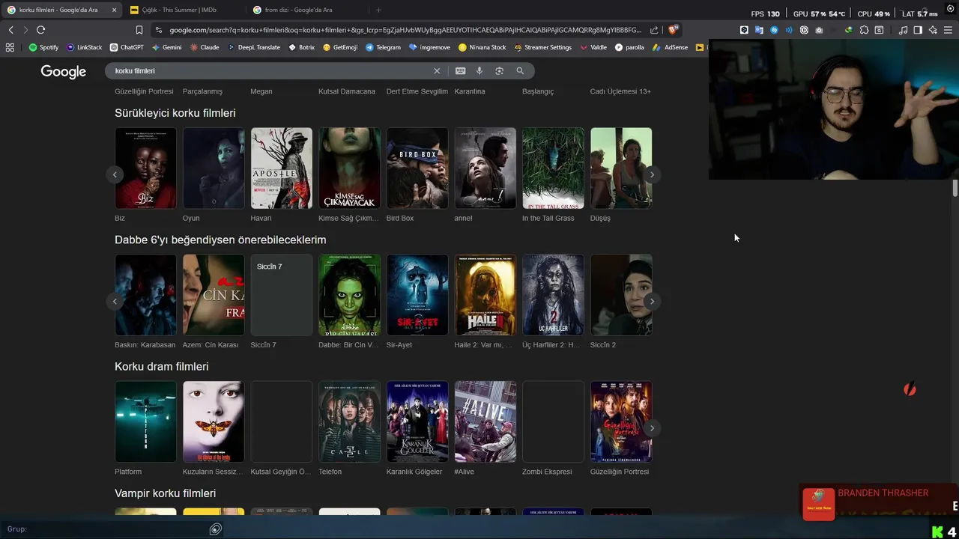The width and height of the screenshot is (959, 539).
Task: Close the 'korku filmleri' tab
Action: [114, 10]
